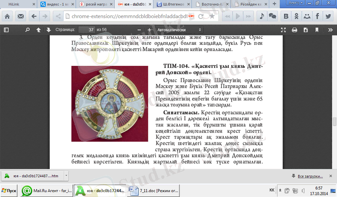Go to previous page with up arrow
Image resolution: width=337 pixels, height=197 pixels.
click(39, 30)
